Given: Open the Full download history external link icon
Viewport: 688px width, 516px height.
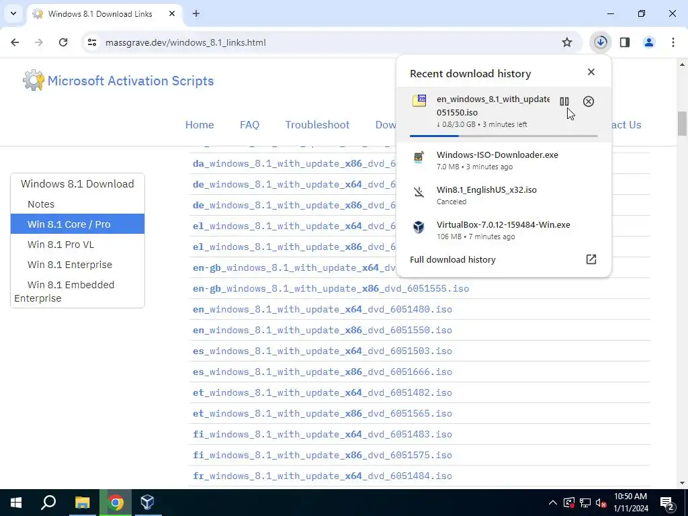Looking at the screenshot, I should pos(591,259).
